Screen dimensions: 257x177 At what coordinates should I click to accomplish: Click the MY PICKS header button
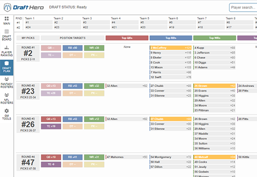[x=28, y=38]
